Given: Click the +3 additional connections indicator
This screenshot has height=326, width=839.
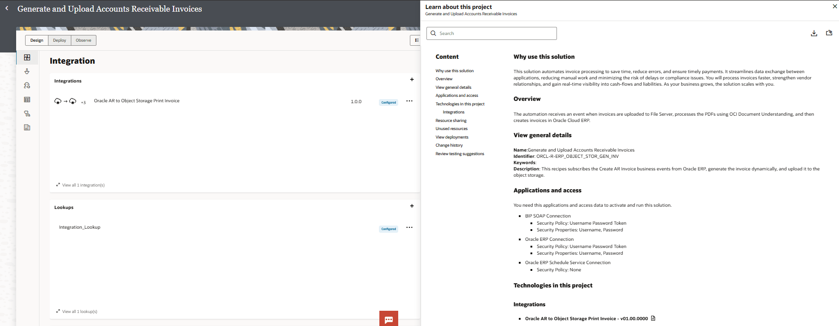Looking at the screenshot, I should 83,102.
